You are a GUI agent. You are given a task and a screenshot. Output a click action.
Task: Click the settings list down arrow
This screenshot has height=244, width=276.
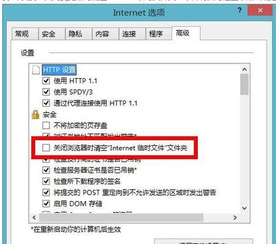pyautogui.click(x=244, y=208)
